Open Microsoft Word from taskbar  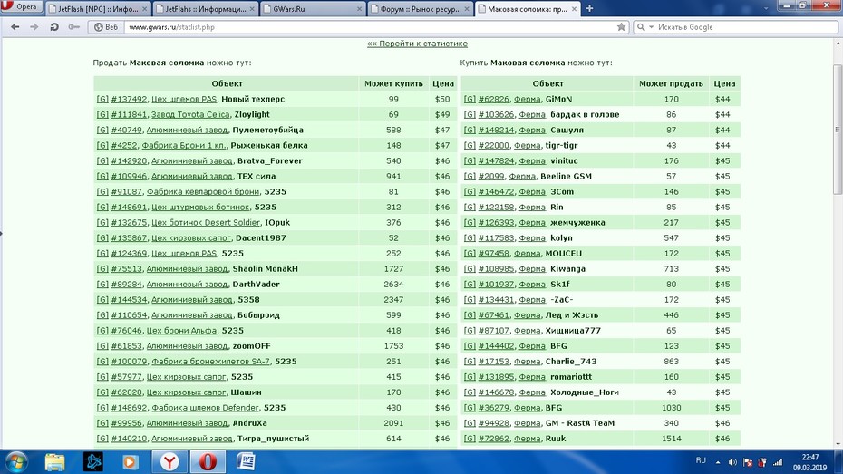(246, 462)
